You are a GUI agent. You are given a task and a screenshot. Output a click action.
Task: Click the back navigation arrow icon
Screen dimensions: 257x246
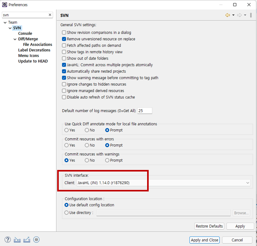click(228, 15)
